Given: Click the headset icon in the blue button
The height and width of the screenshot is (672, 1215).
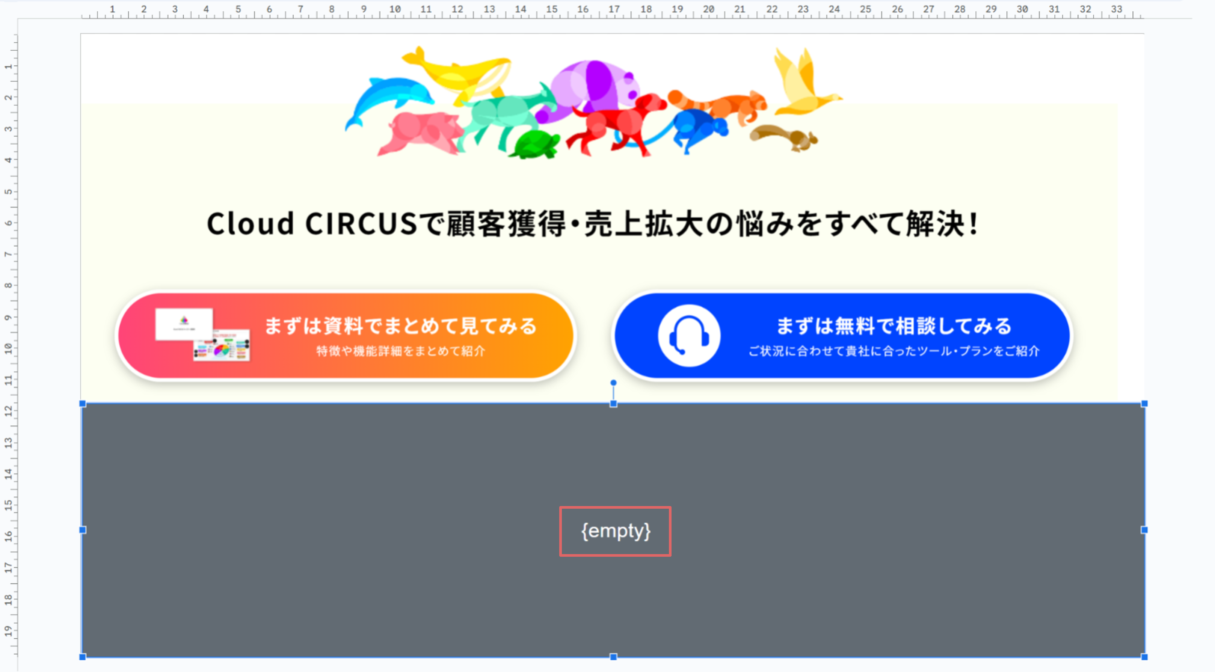Looking at the screenshot, I should pos(689,335).
